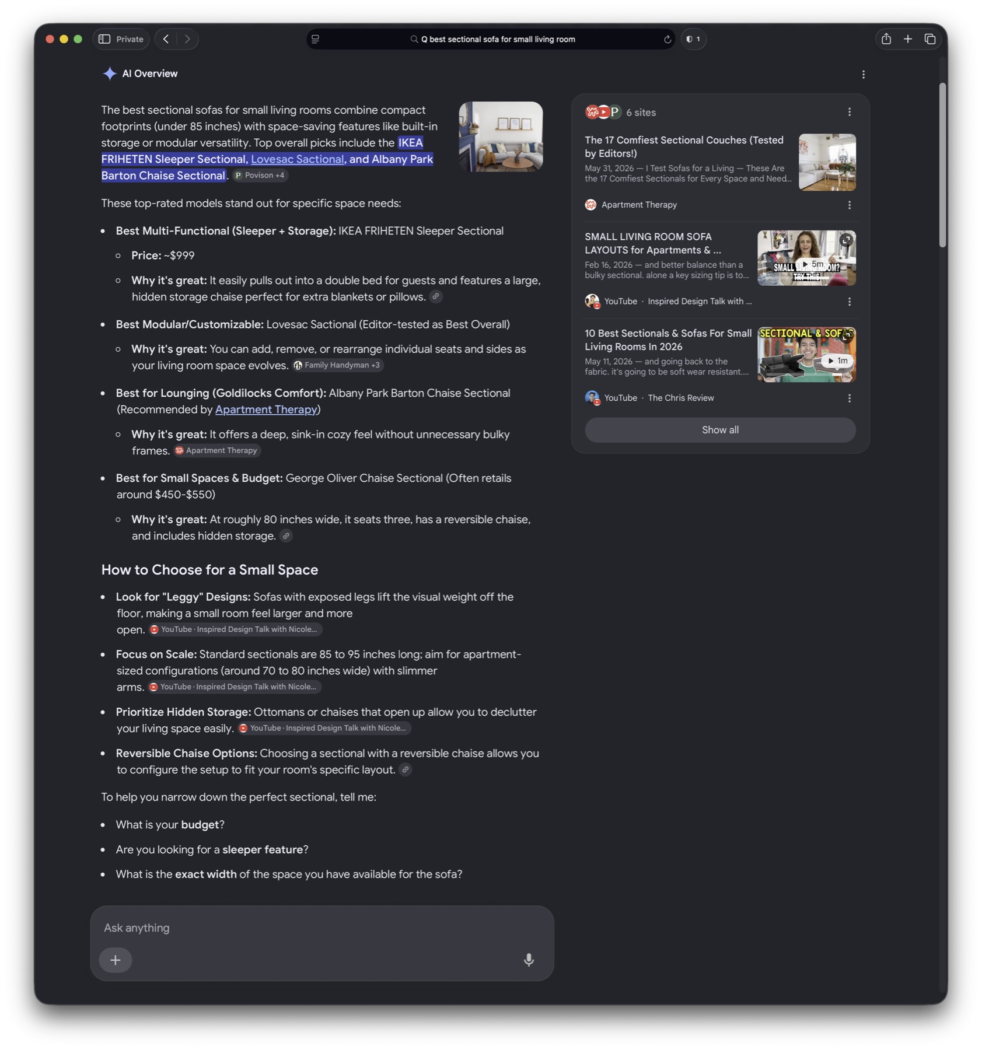Click the Apartment Therapy favicon in sources panel
The height and width of the screenshot is (1050, 982).
(590, 205)
